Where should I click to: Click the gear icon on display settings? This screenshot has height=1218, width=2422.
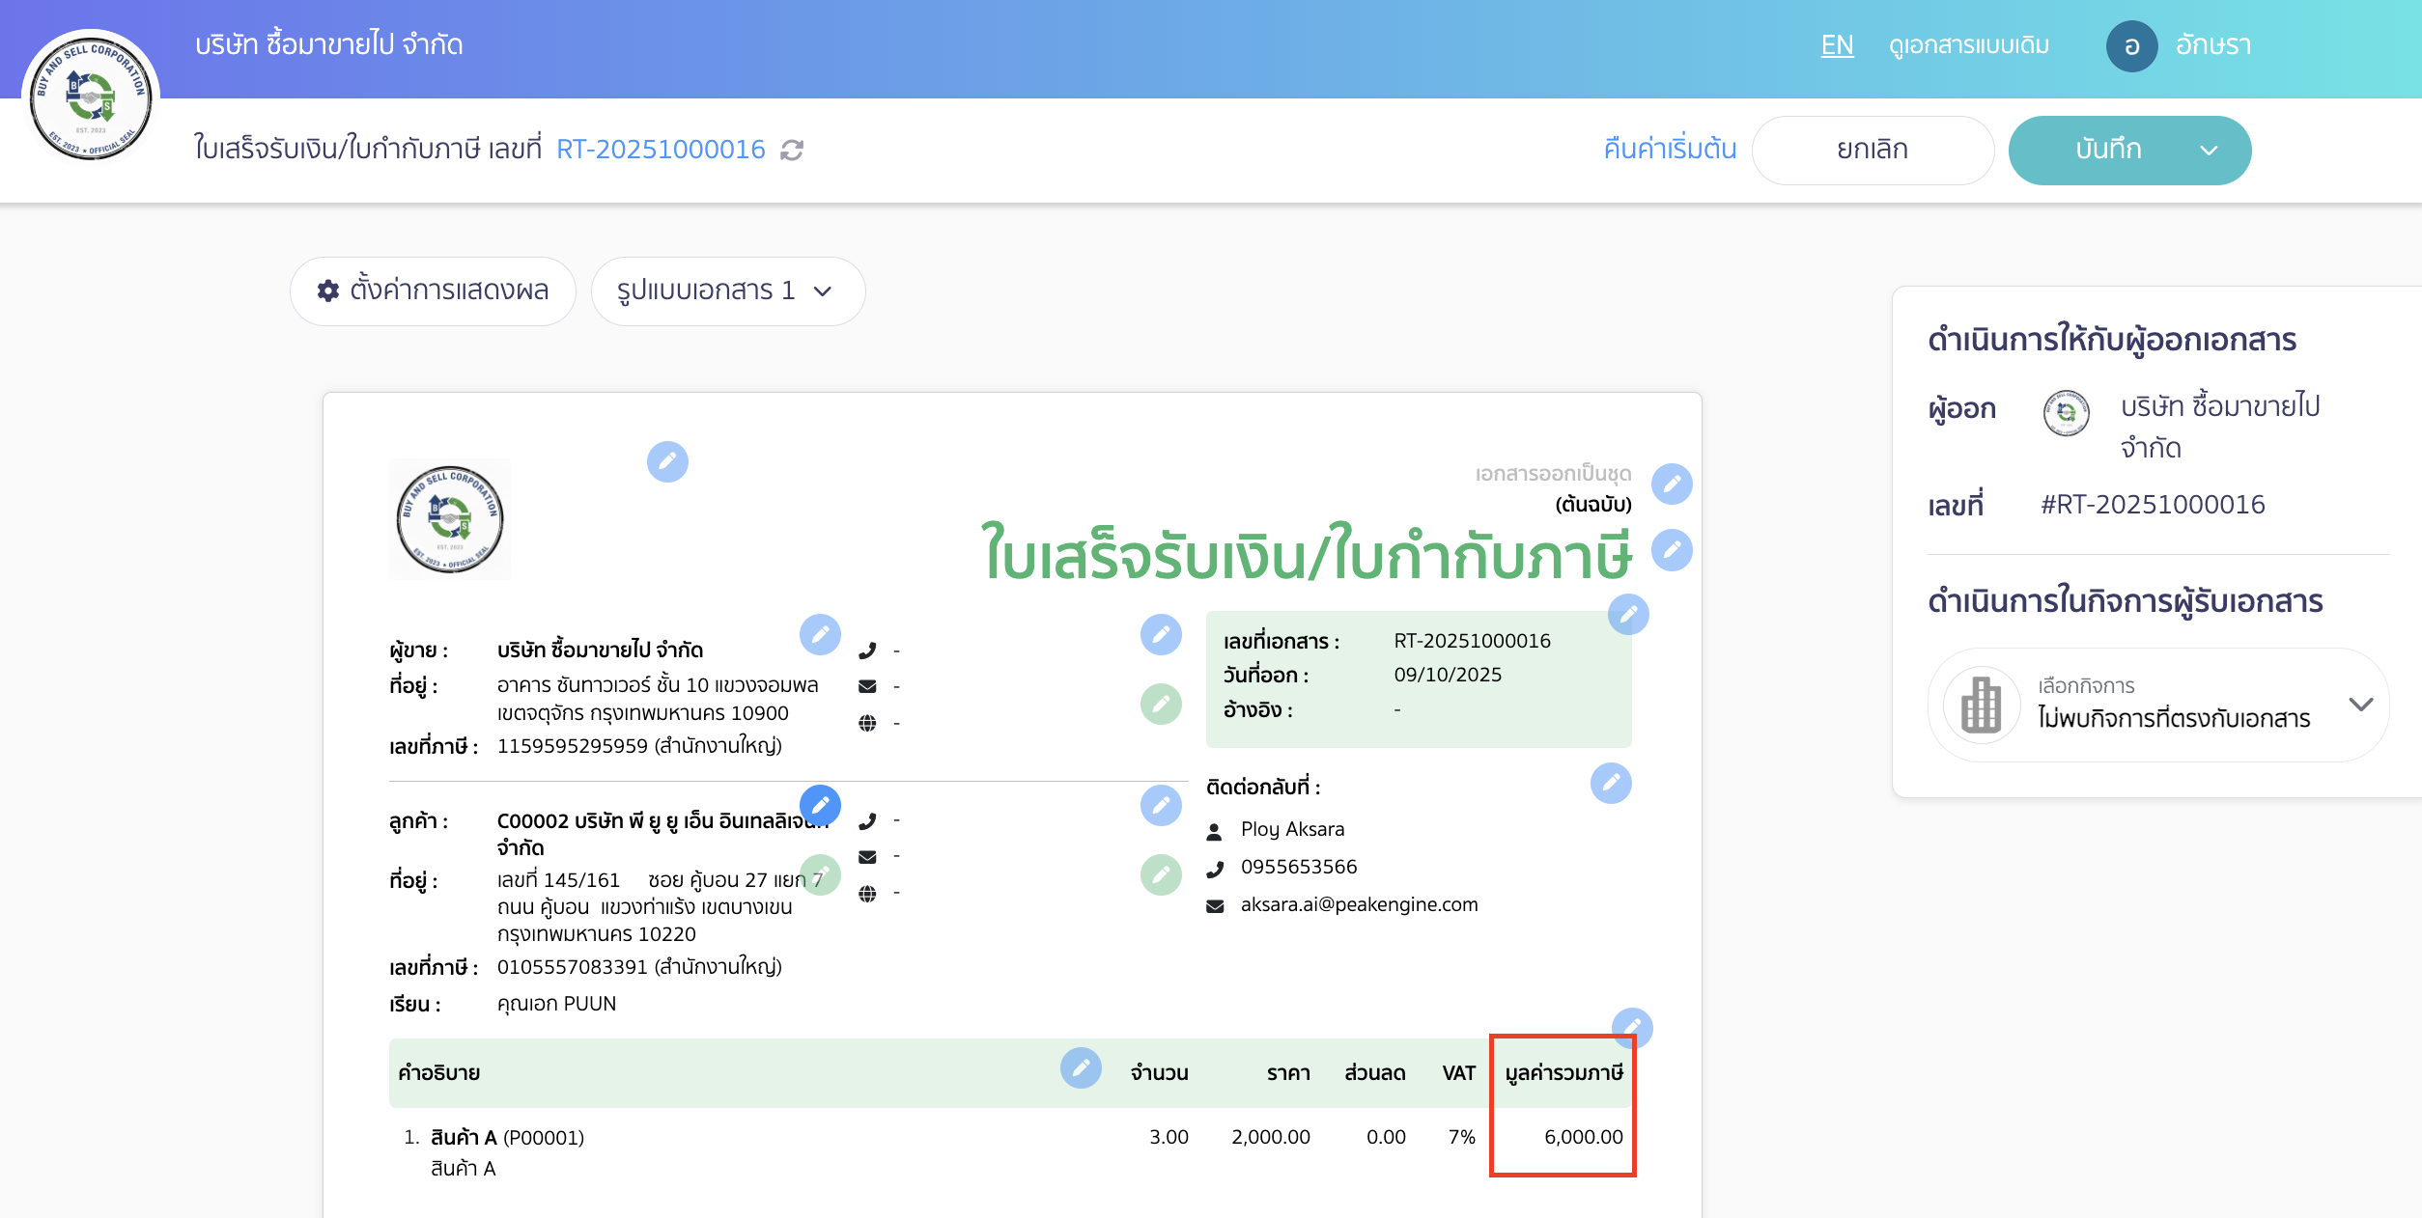[326, 291]
